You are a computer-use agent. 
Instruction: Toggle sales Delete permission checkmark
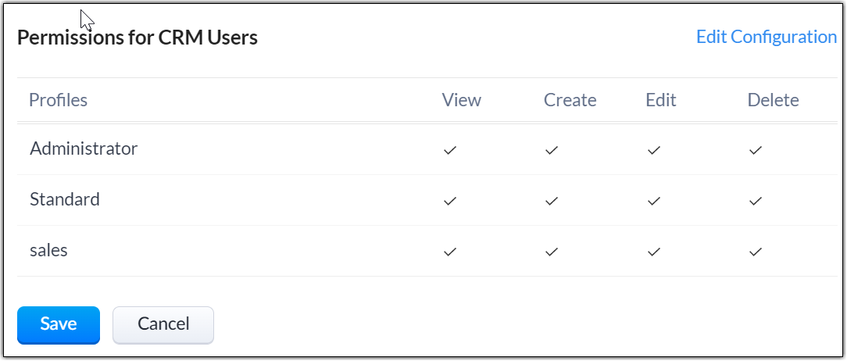(x=755, y=252)
